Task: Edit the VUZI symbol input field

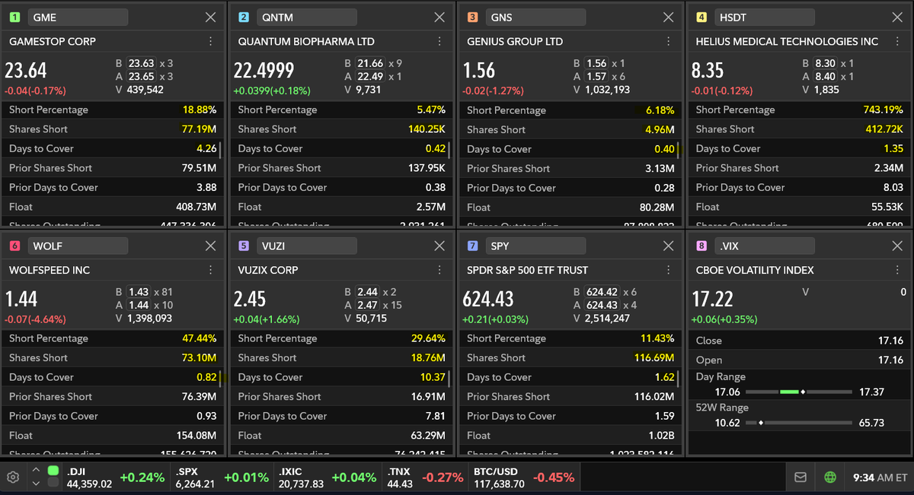Action: point(306,246)
